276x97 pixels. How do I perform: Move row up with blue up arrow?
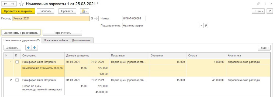pos(28,48)
